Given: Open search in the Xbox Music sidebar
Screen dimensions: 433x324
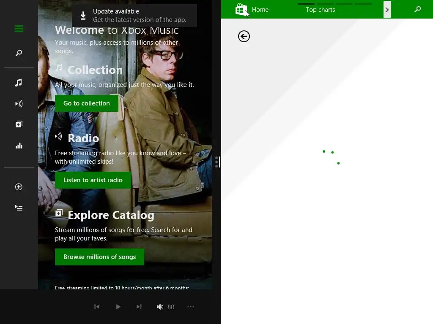Looking at the screenshot, I should pyautogui.click(x=19, y=53).
